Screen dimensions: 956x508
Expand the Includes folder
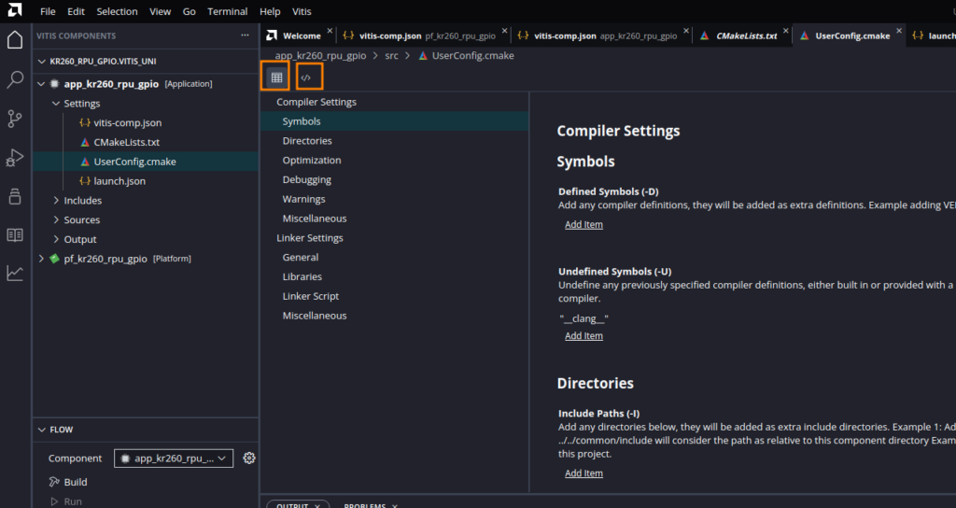pos(56,200)
